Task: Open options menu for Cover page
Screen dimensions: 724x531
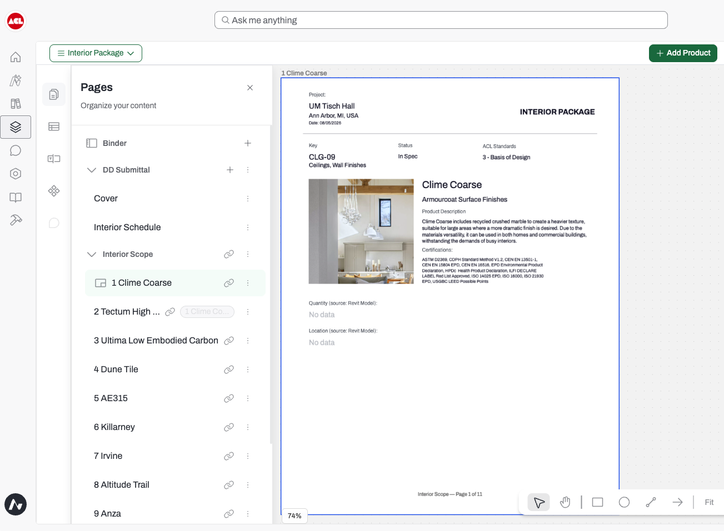Action: click(x=248, y=199)
